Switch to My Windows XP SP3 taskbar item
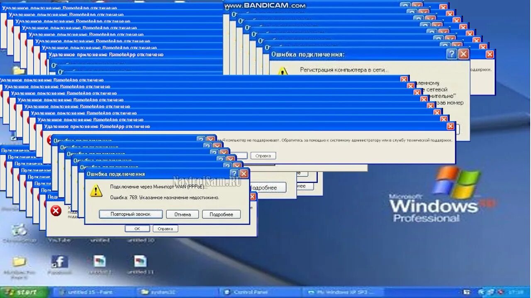531x298 pixels. (343, 292)
